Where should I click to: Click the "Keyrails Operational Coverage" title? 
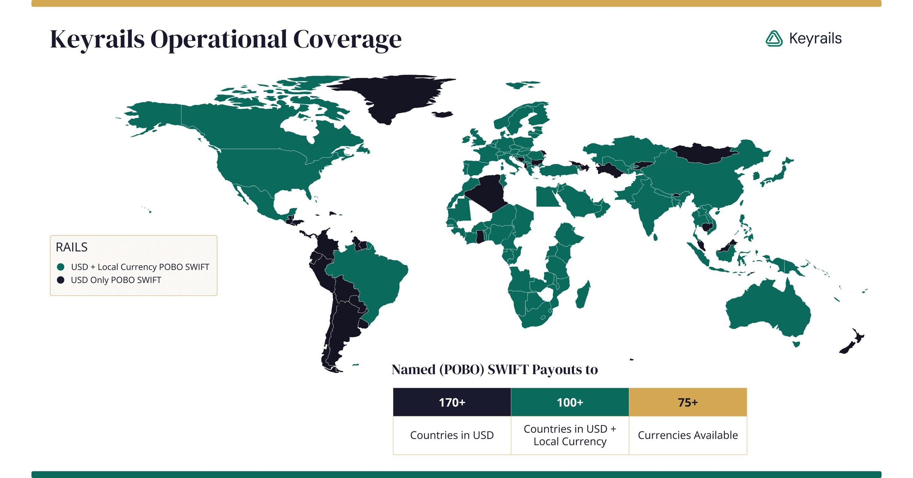pyautogui.click(x=226, y=40)
